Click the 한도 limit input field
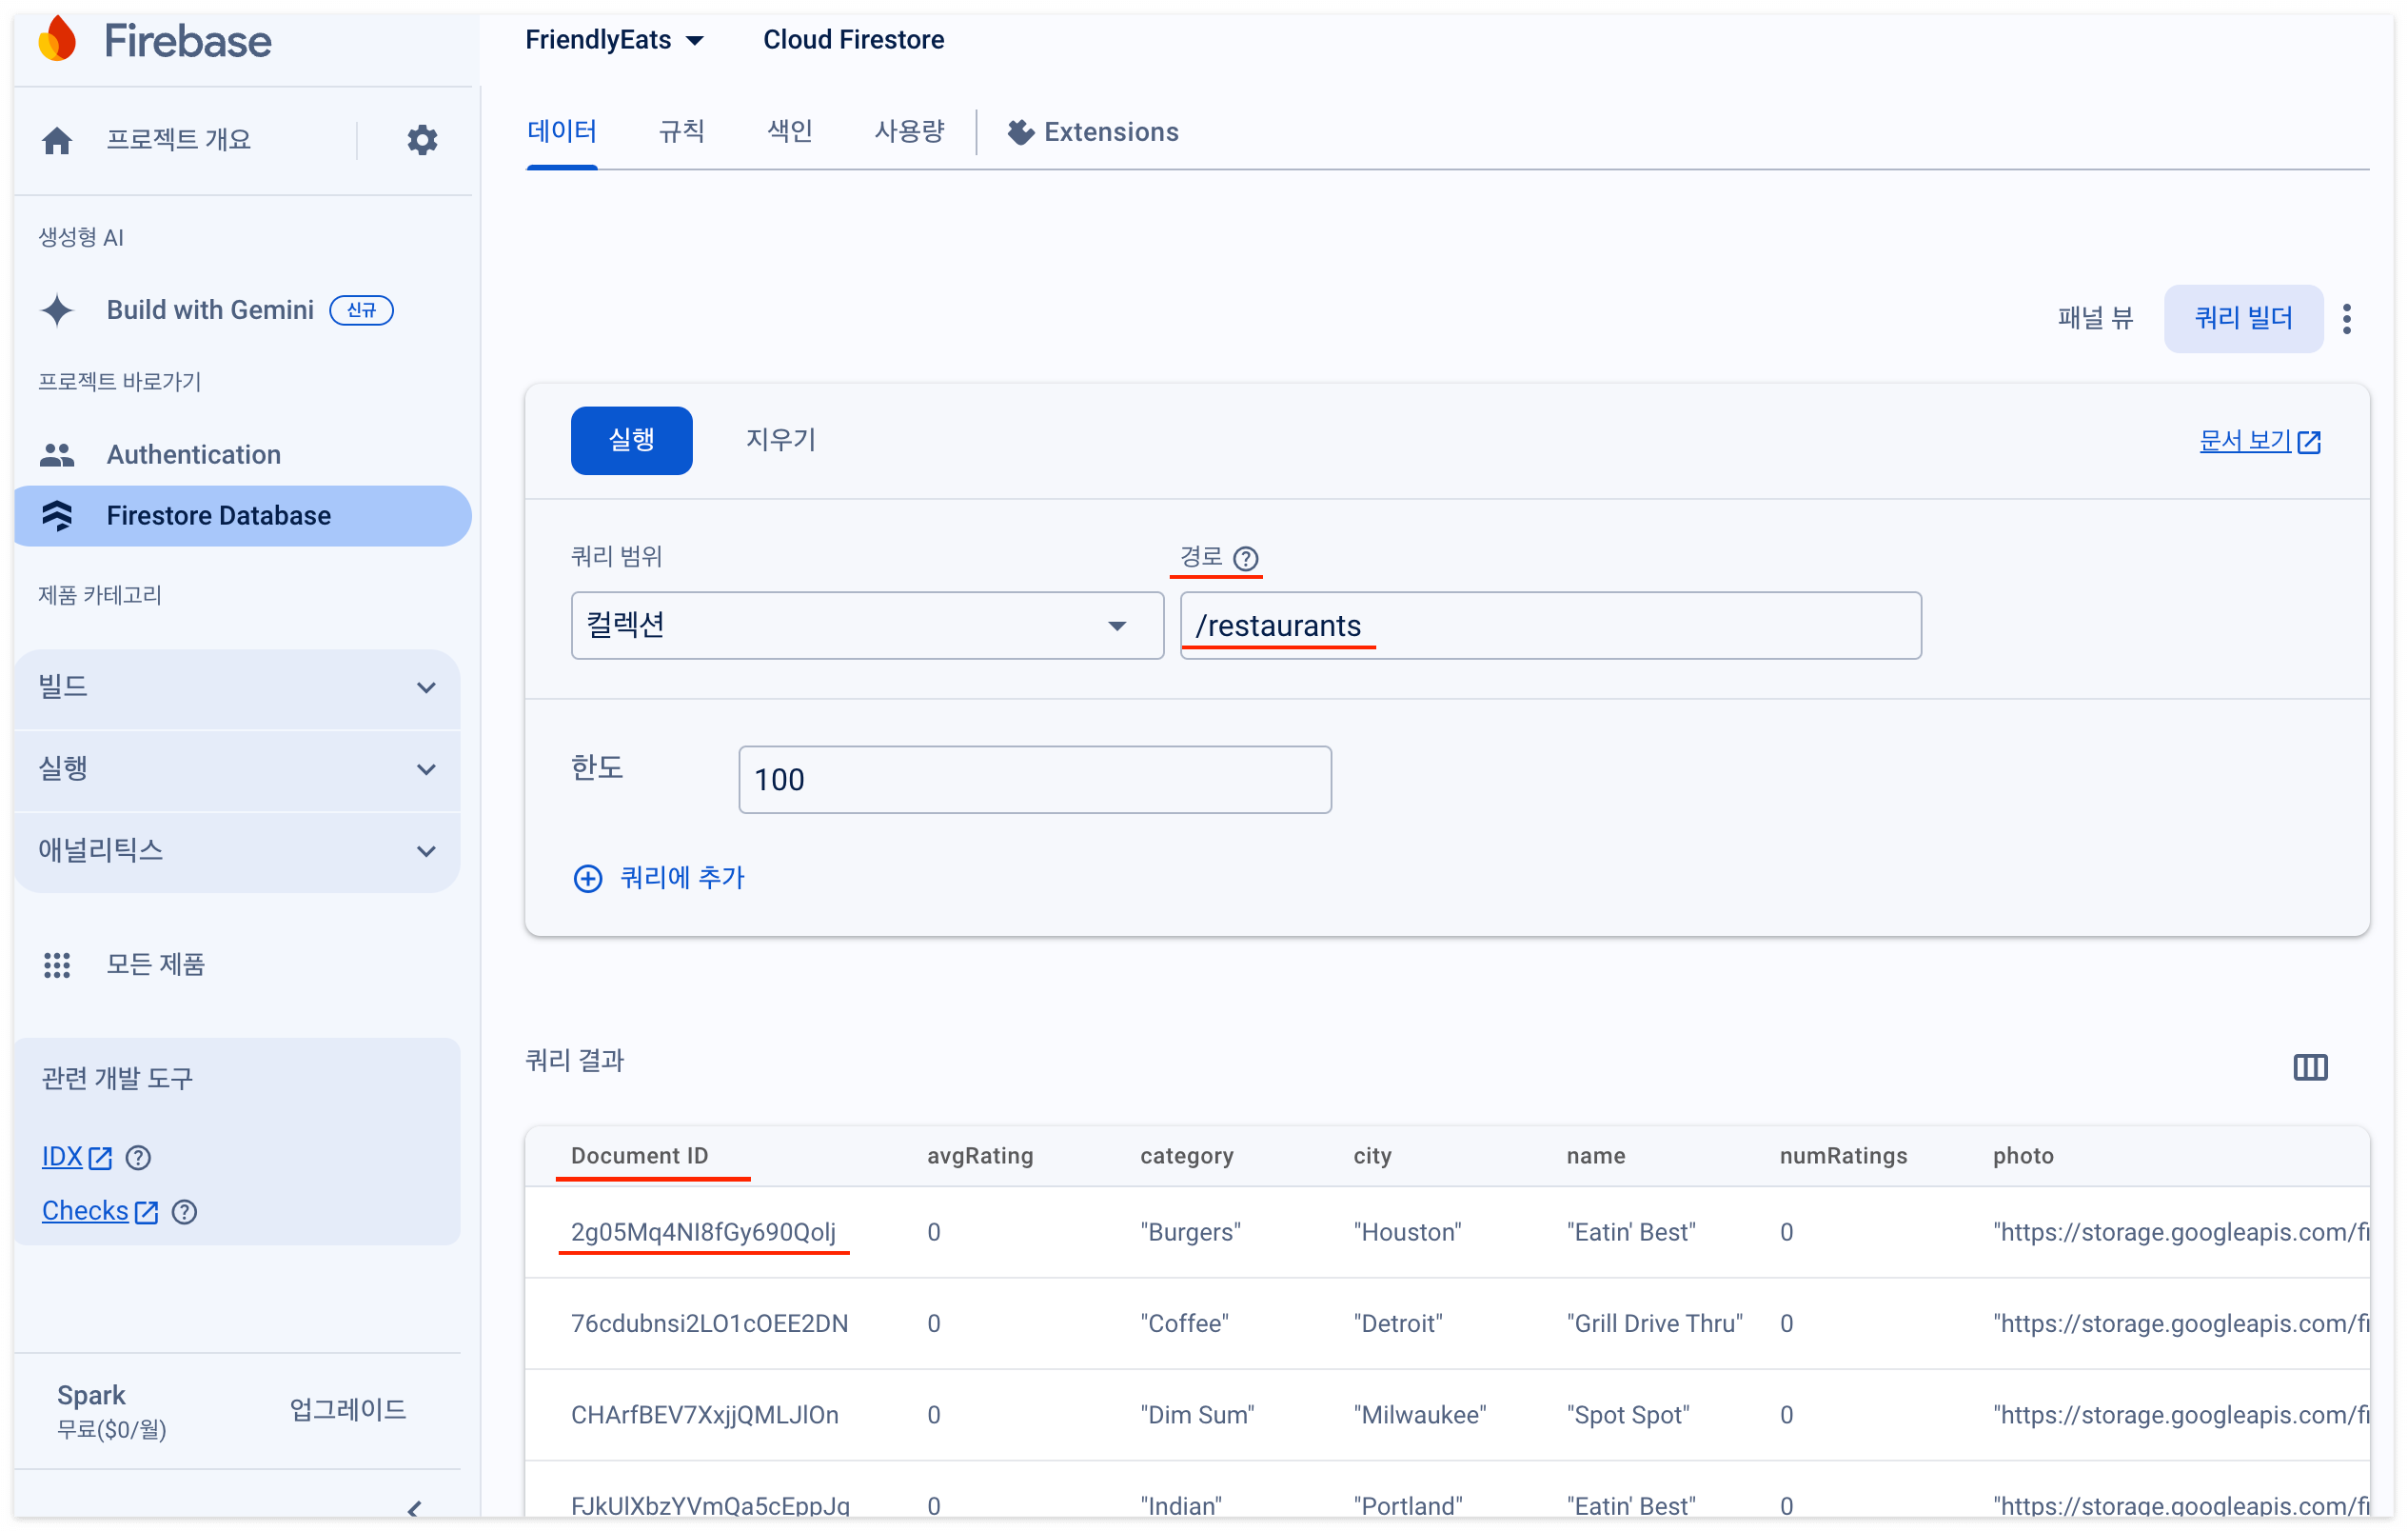Image resolution: width=2408 pixels, height=1531 pixels. 1034,780
